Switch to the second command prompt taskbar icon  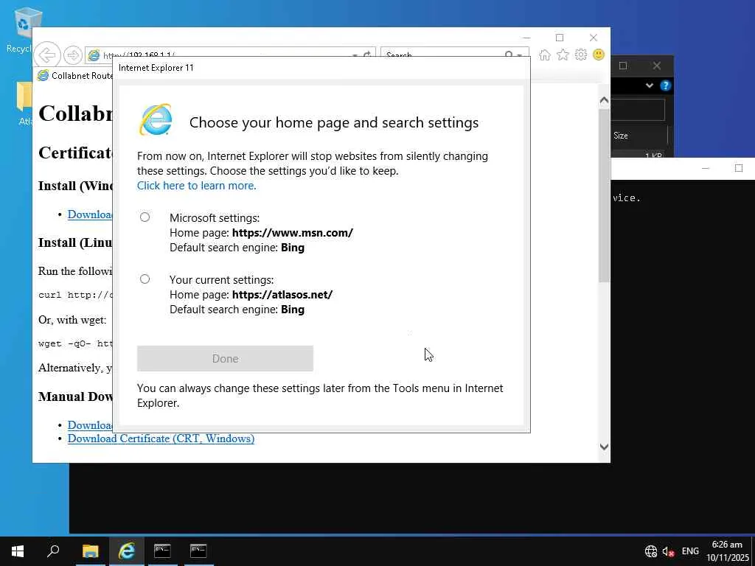point(198,551)
